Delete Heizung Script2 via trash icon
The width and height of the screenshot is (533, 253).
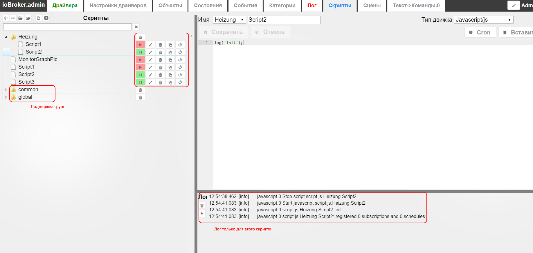[160, 52]
